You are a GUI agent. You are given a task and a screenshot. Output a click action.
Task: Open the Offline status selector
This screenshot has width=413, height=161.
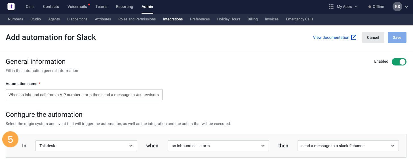click(x=376, y=7)
